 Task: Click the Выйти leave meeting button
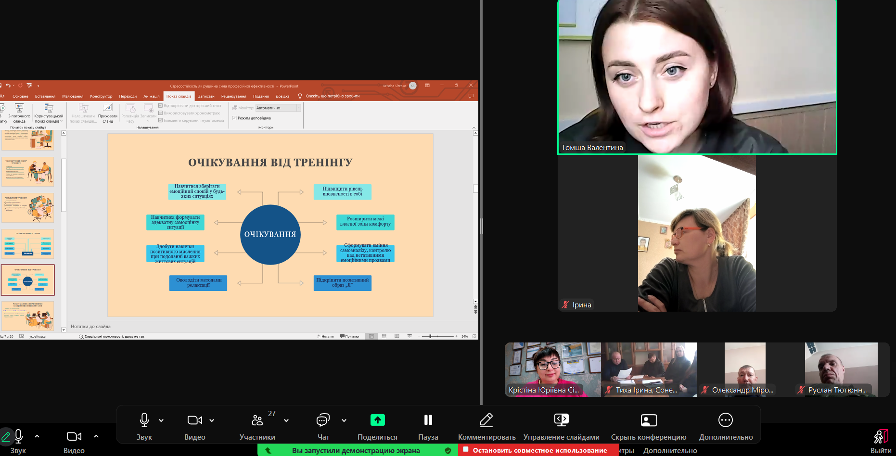coord(881,441)
